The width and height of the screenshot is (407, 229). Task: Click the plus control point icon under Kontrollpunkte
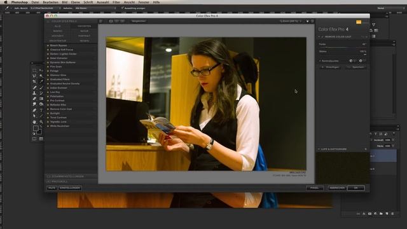click(350, 61)
